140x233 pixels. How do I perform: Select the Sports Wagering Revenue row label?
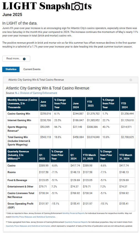pos(17,129)
